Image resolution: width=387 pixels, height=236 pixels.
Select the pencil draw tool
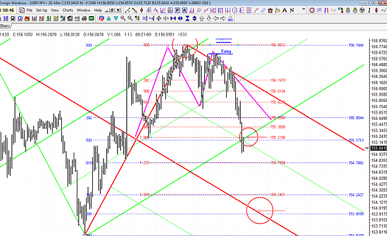134,11
